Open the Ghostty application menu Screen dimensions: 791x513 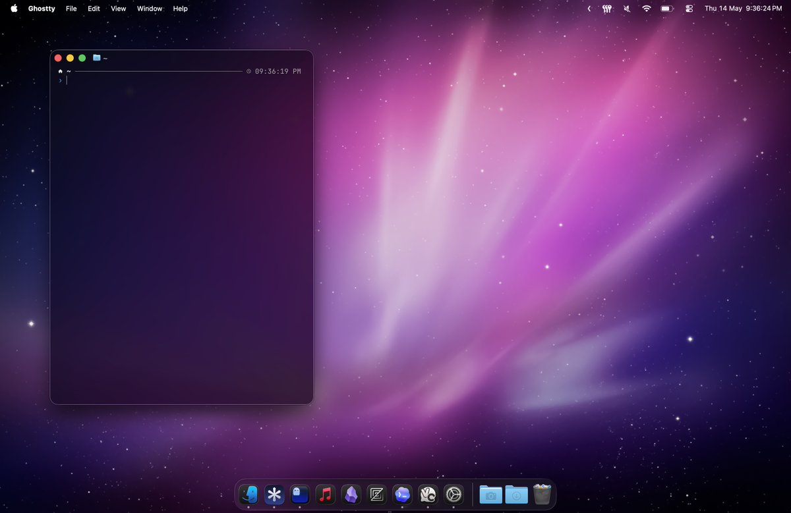pyautogui.click(x=42, y=9)
